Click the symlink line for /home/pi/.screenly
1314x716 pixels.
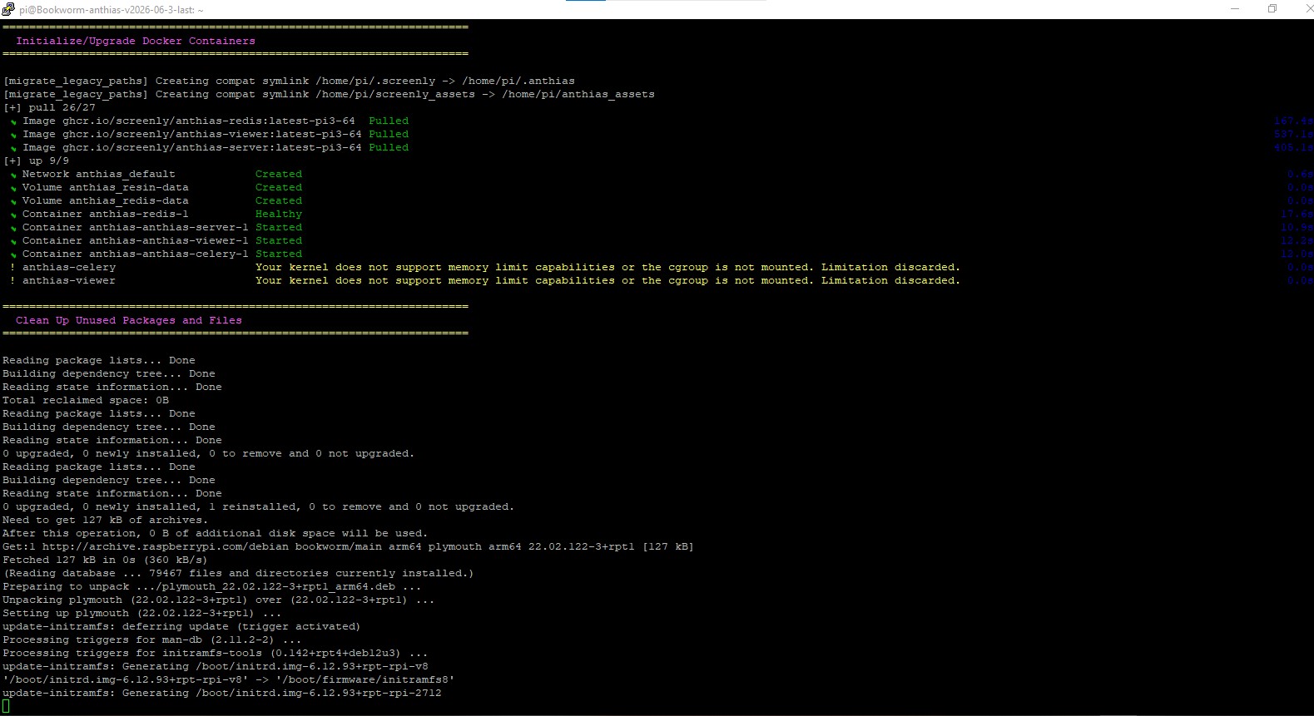pos(289,81)
